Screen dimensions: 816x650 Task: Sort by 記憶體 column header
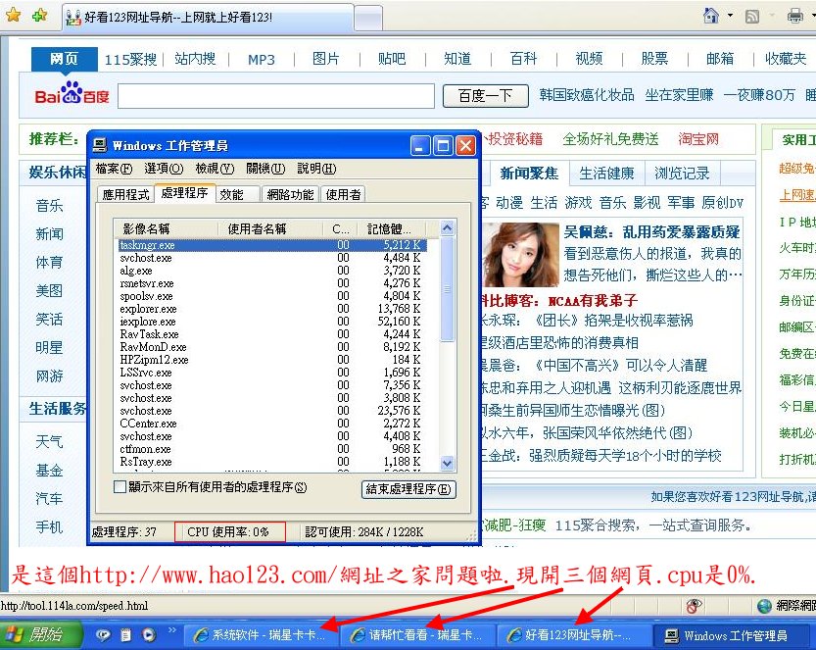[393, 228]
